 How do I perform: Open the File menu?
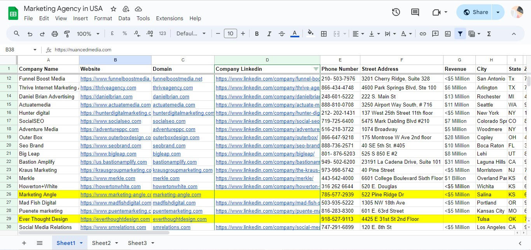click(x=28, y=18)
